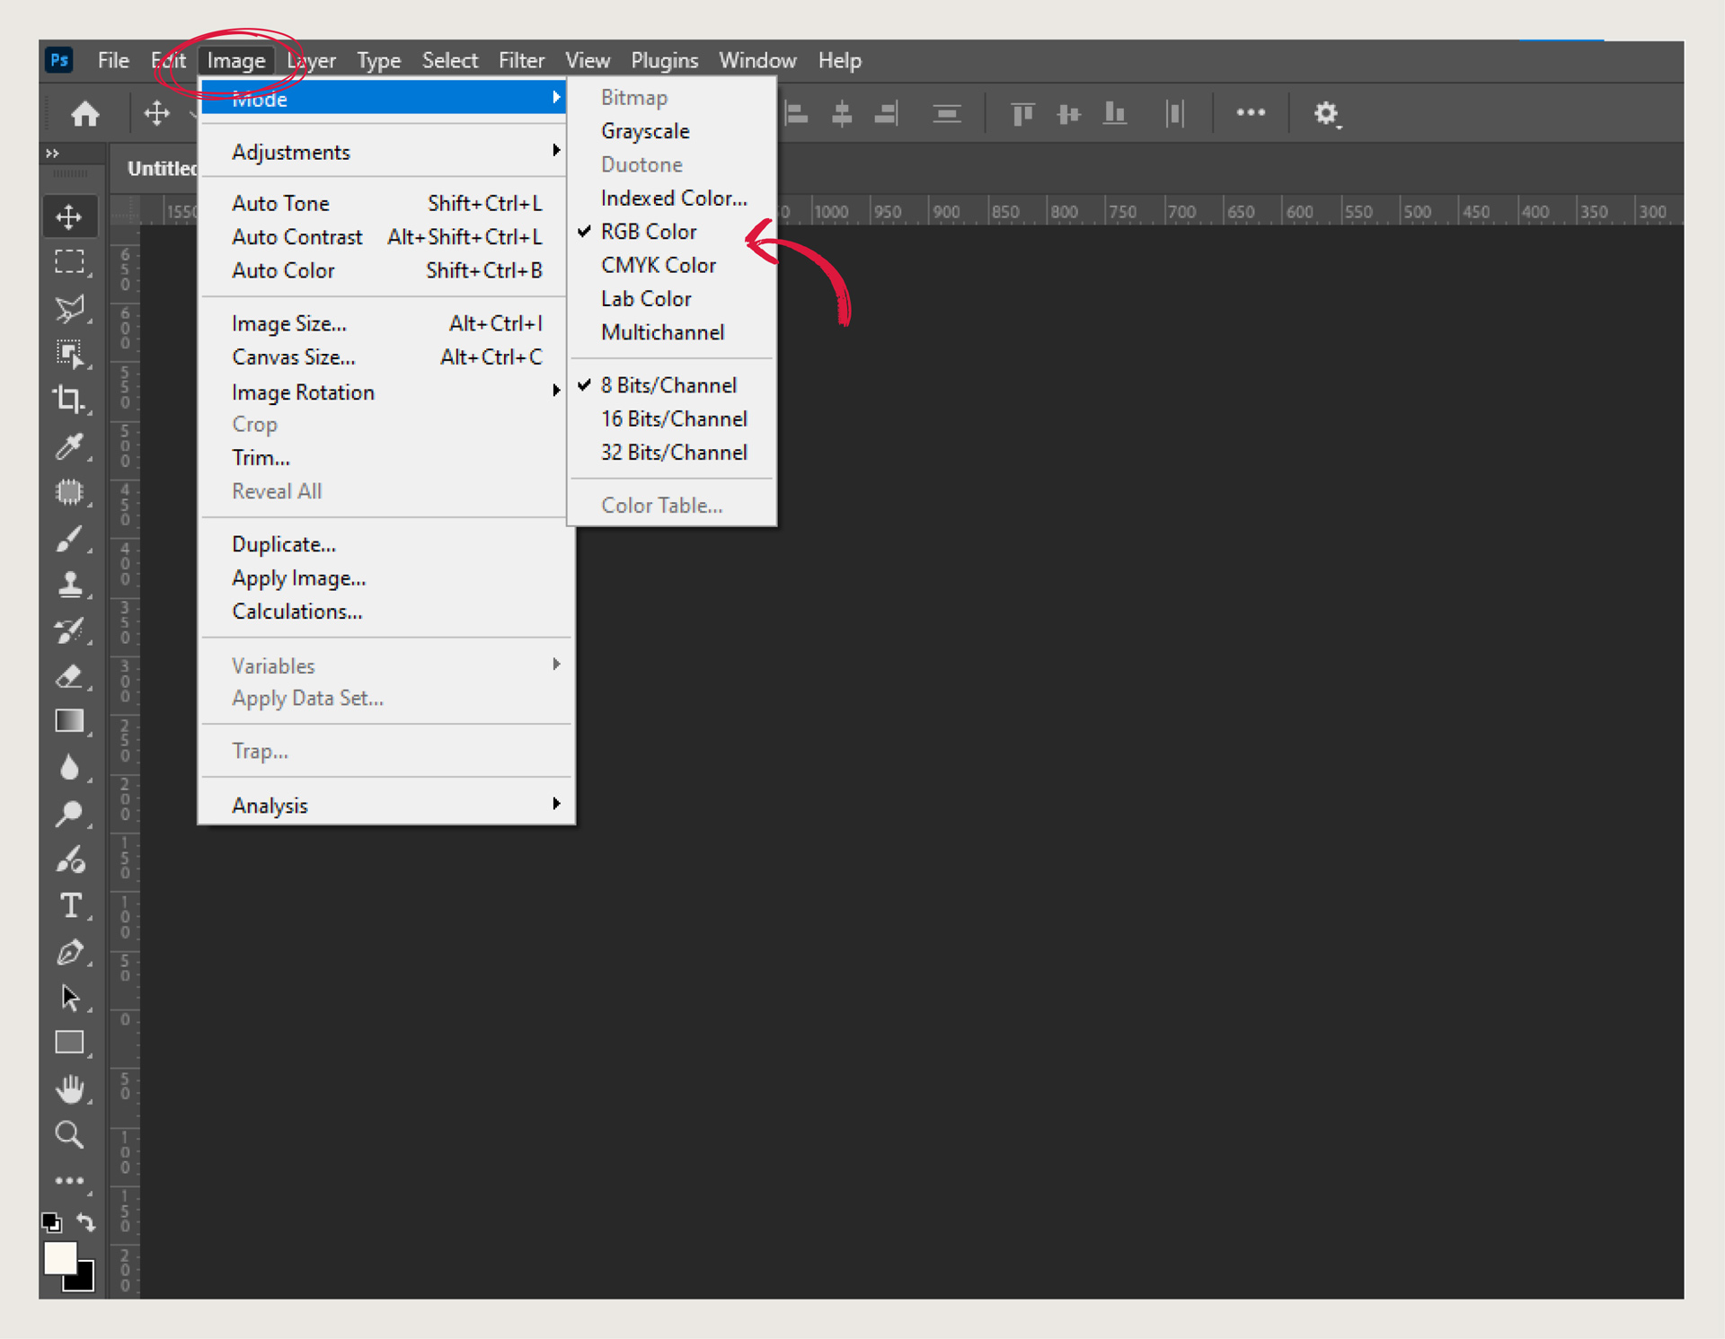Image resolution: width=1725 pixels, height=1339 pixels.
Task: Open the Type menu
Action: (x=378, y=60)
